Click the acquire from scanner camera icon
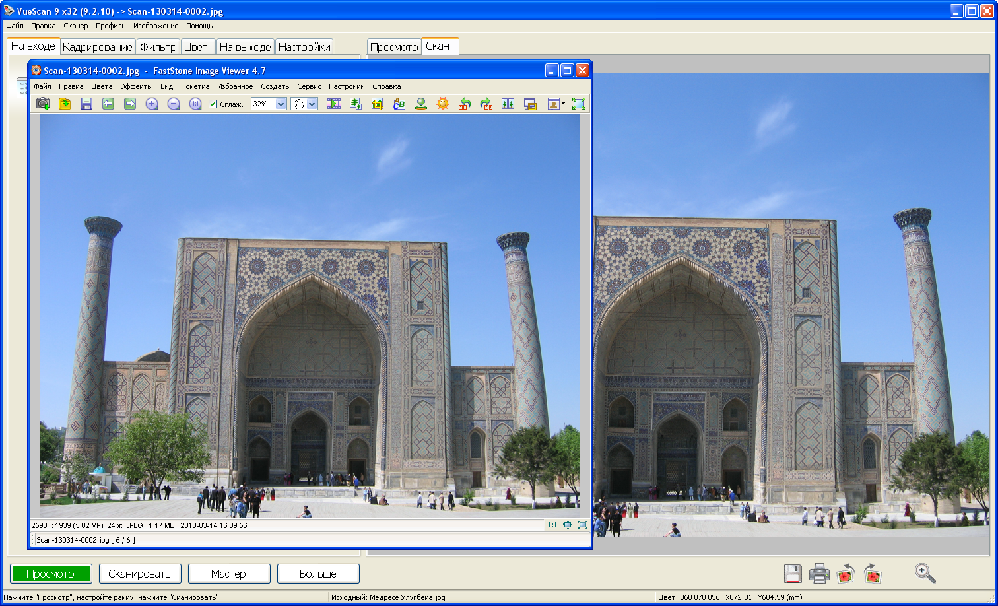Screen dimensions: 998x606 43,104
